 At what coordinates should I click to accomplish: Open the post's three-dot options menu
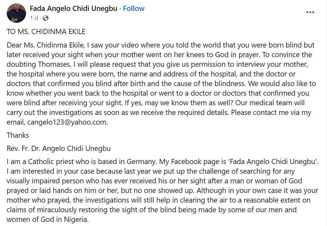(x=310, y=12)
